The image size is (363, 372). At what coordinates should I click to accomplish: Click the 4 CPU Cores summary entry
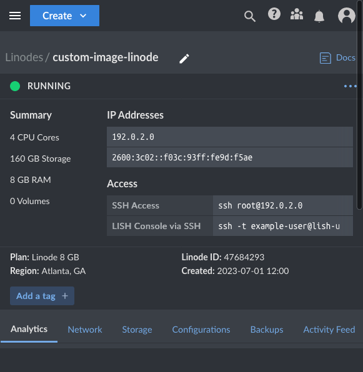pyautogui.click(x=34, y=137)
